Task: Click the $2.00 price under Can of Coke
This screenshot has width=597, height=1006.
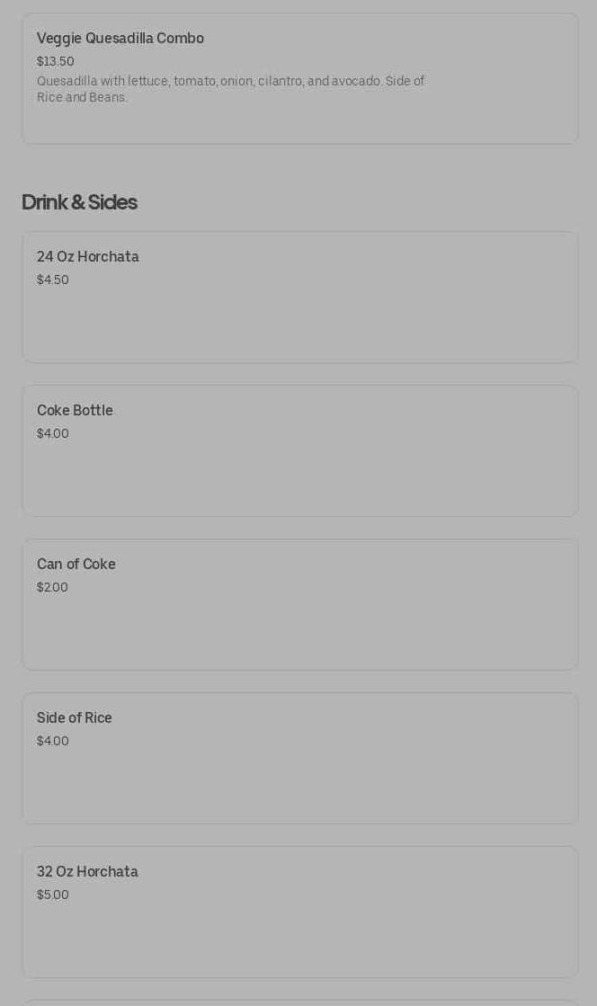Action: click(52, 587)
